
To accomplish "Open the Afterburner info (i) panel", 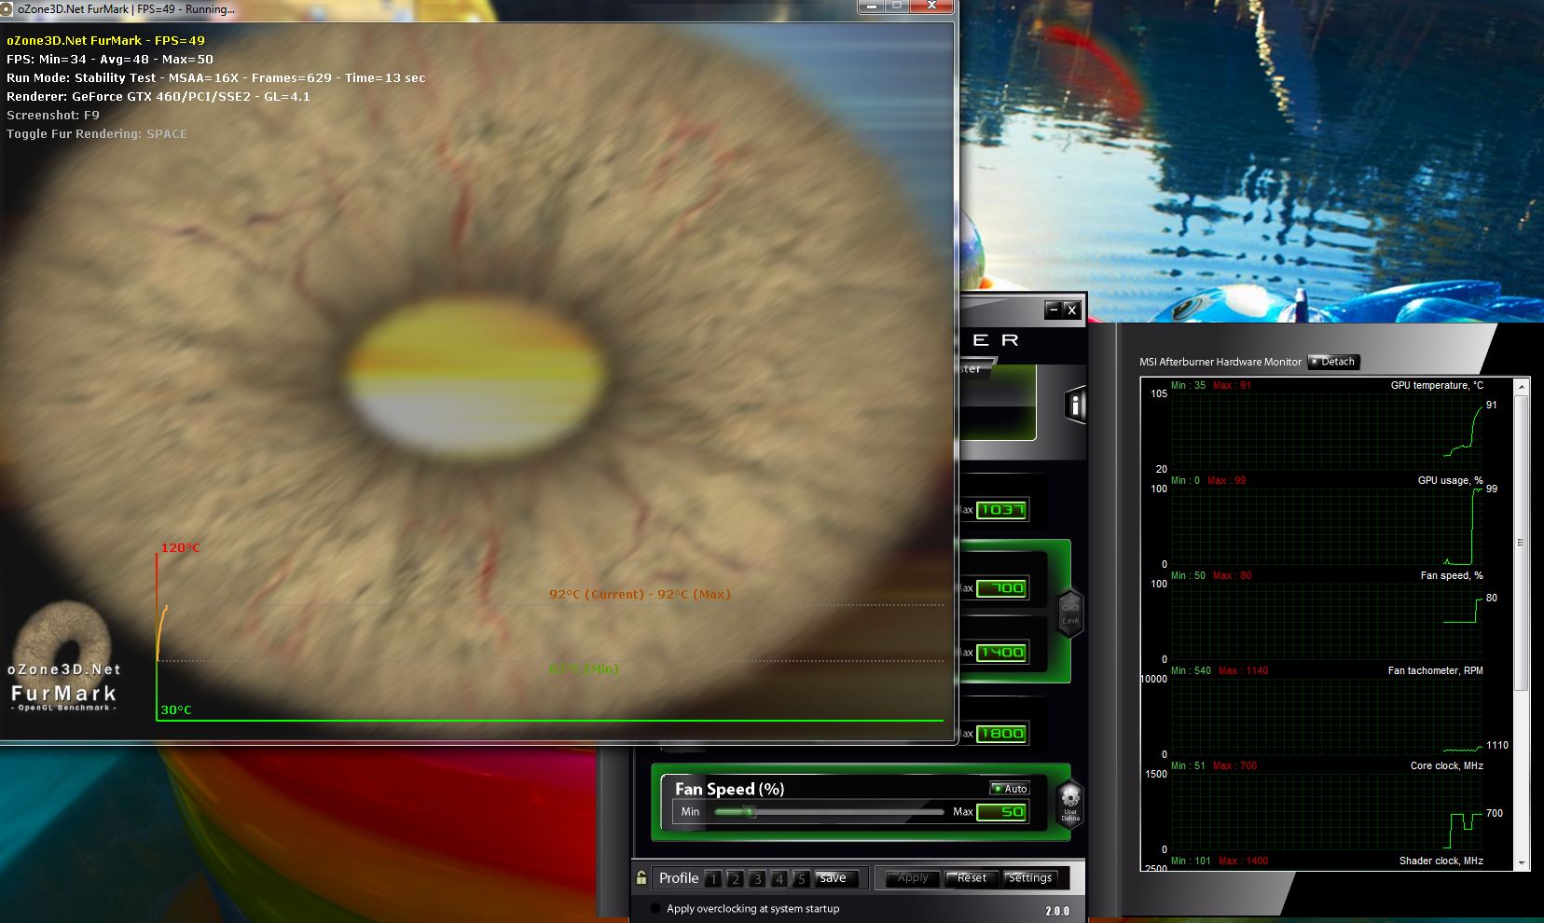I will point(1075,406).
